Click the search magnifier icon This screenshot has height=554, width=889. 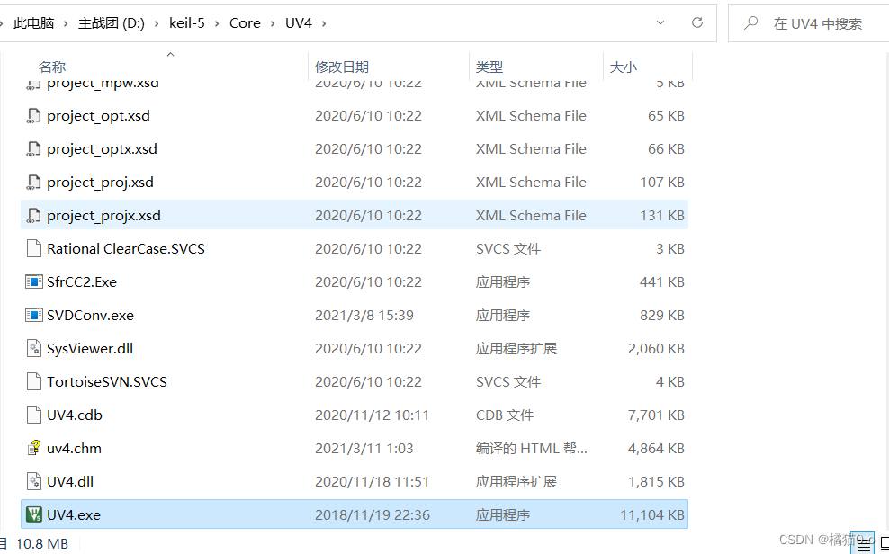coord(751,23)
